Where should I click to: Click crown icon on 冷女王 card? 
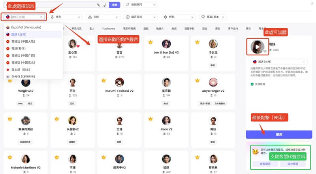197,42
